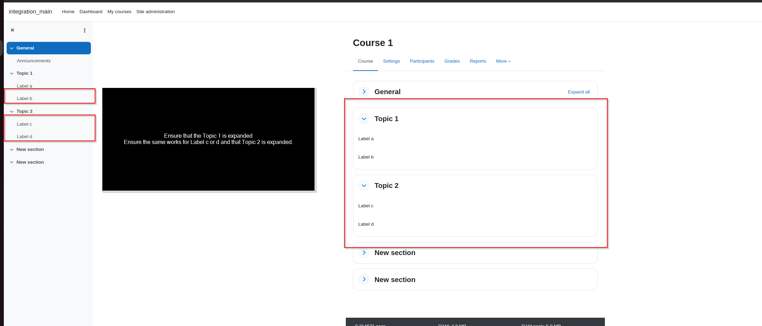The image size is (762, 326).
Task: Click the integration_main site name
Action: [30, 11]
